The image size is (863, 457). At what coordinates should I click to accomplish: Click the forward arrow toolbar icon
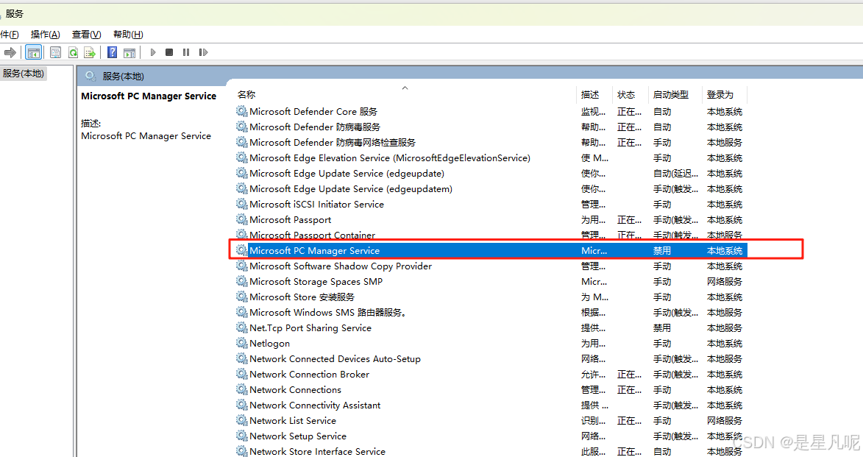coord(10,52)
